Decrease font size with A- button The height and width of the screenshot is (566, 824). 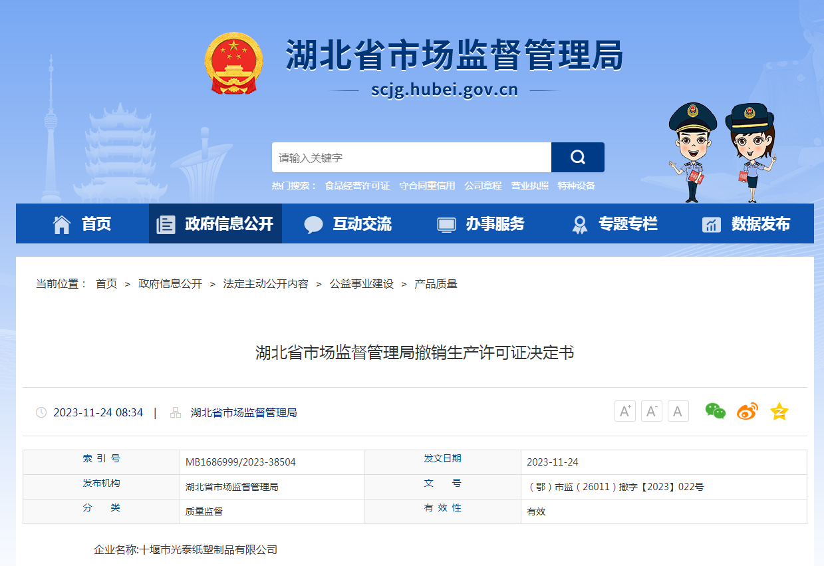(x=652, y=411)
